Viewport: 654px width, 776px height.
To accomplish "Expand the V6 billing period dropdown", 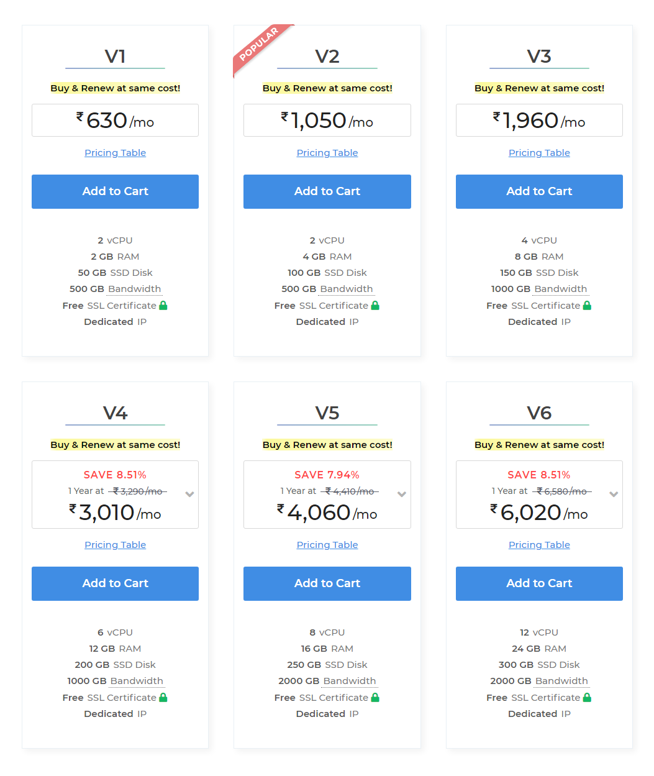I will click(614, 494).
